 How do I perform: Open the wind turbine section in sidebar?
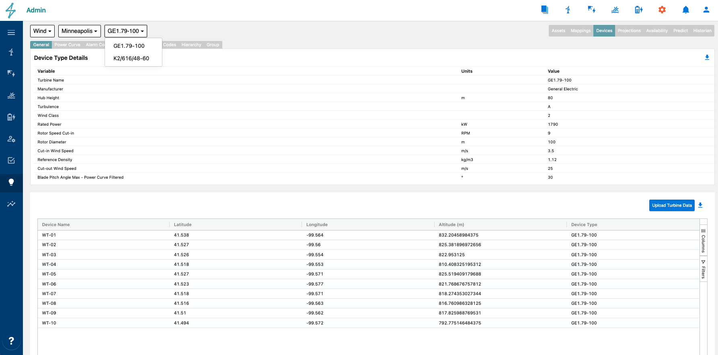(11, 52)
